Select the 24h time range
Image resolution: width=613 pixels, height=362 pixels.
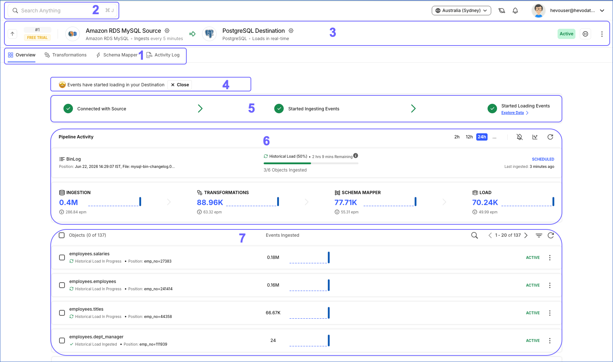tap(482, 137)
